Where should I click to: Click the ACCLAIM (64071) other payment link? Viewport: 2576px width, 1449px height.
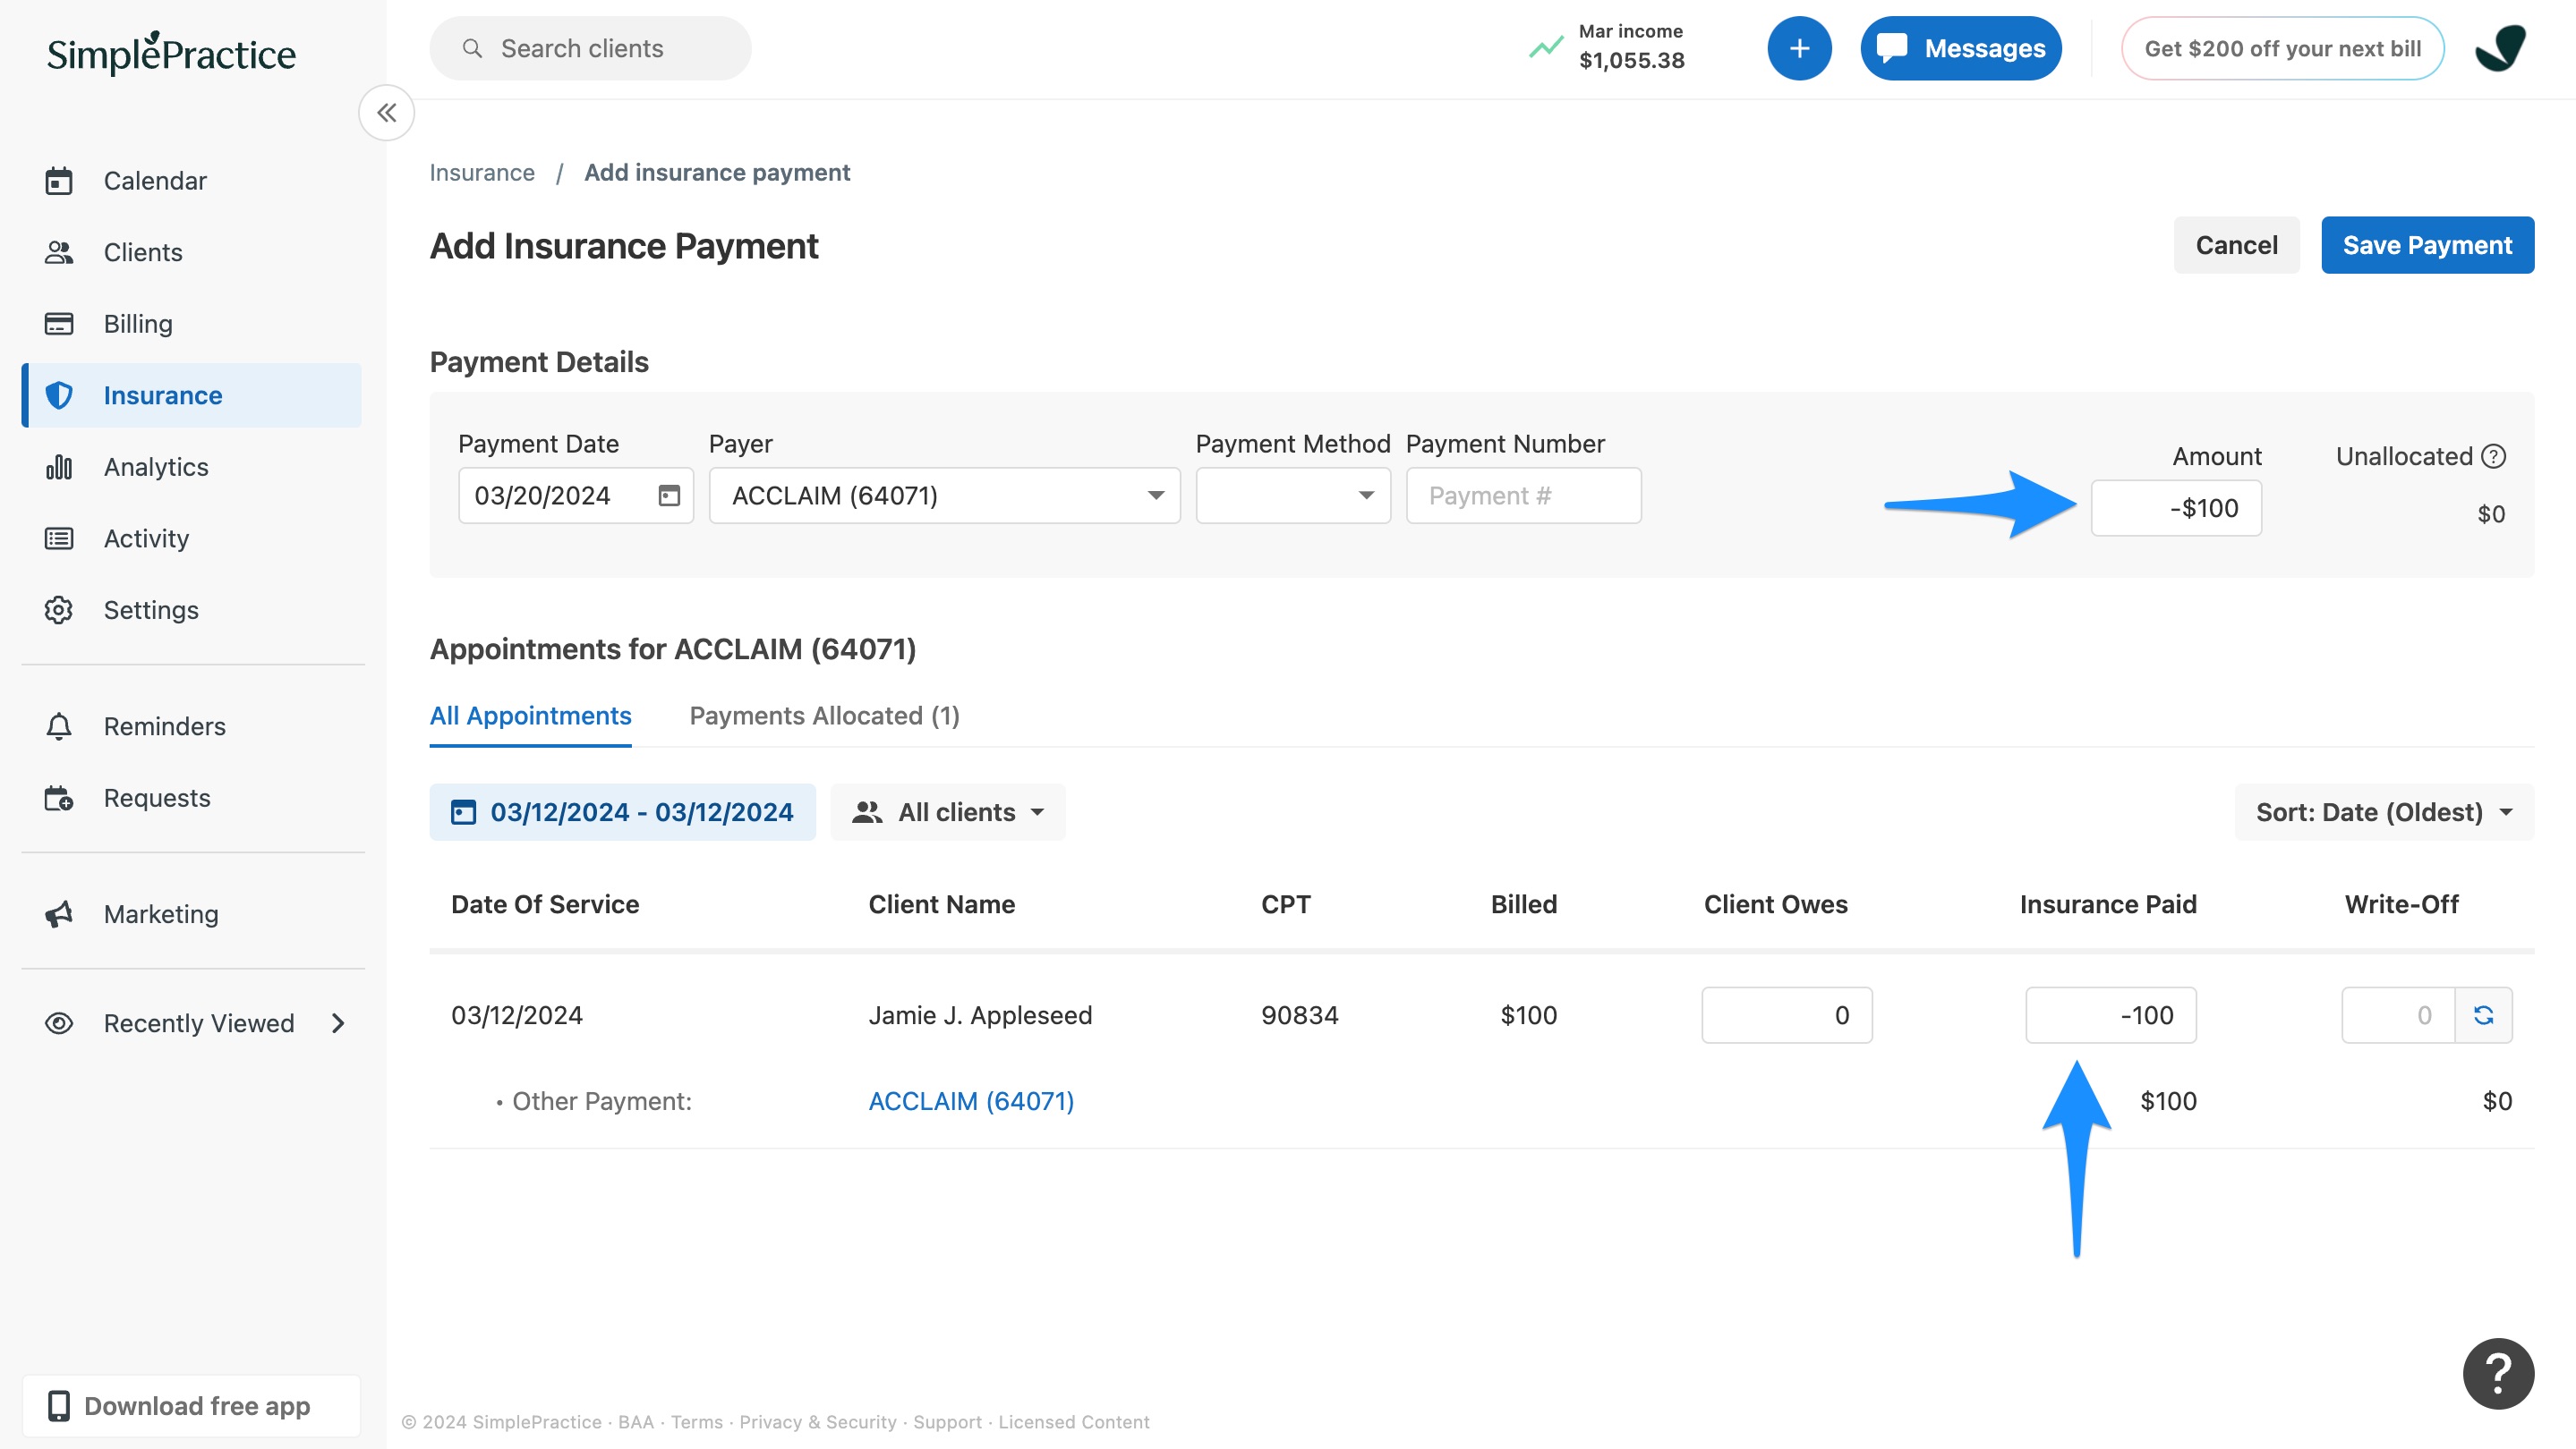click(x=971, y=1101)
